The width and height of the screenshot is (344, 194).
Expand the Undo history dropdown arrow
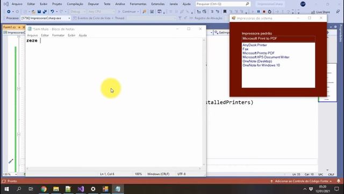56,12
